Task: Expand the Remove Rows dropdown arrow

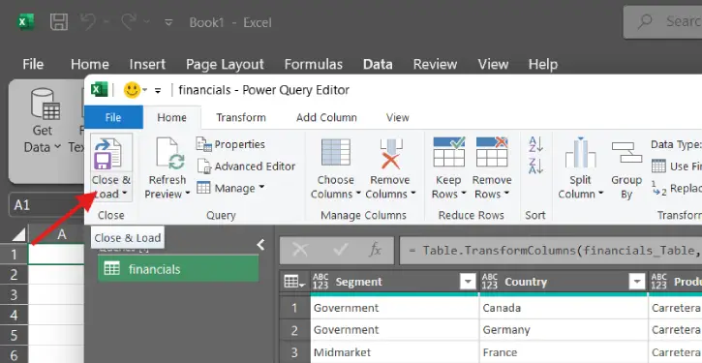Action: coord(506,194)
